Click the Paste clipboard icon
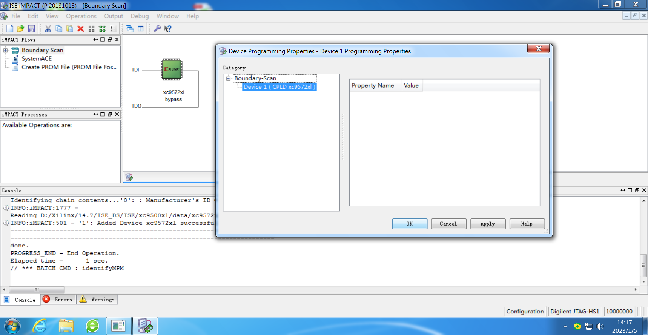The image size is (648, 335). tap(70, 29)
